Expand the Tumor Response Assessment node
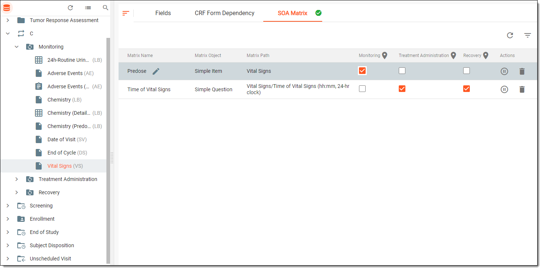The image size is (542, 270). [8, 20]
